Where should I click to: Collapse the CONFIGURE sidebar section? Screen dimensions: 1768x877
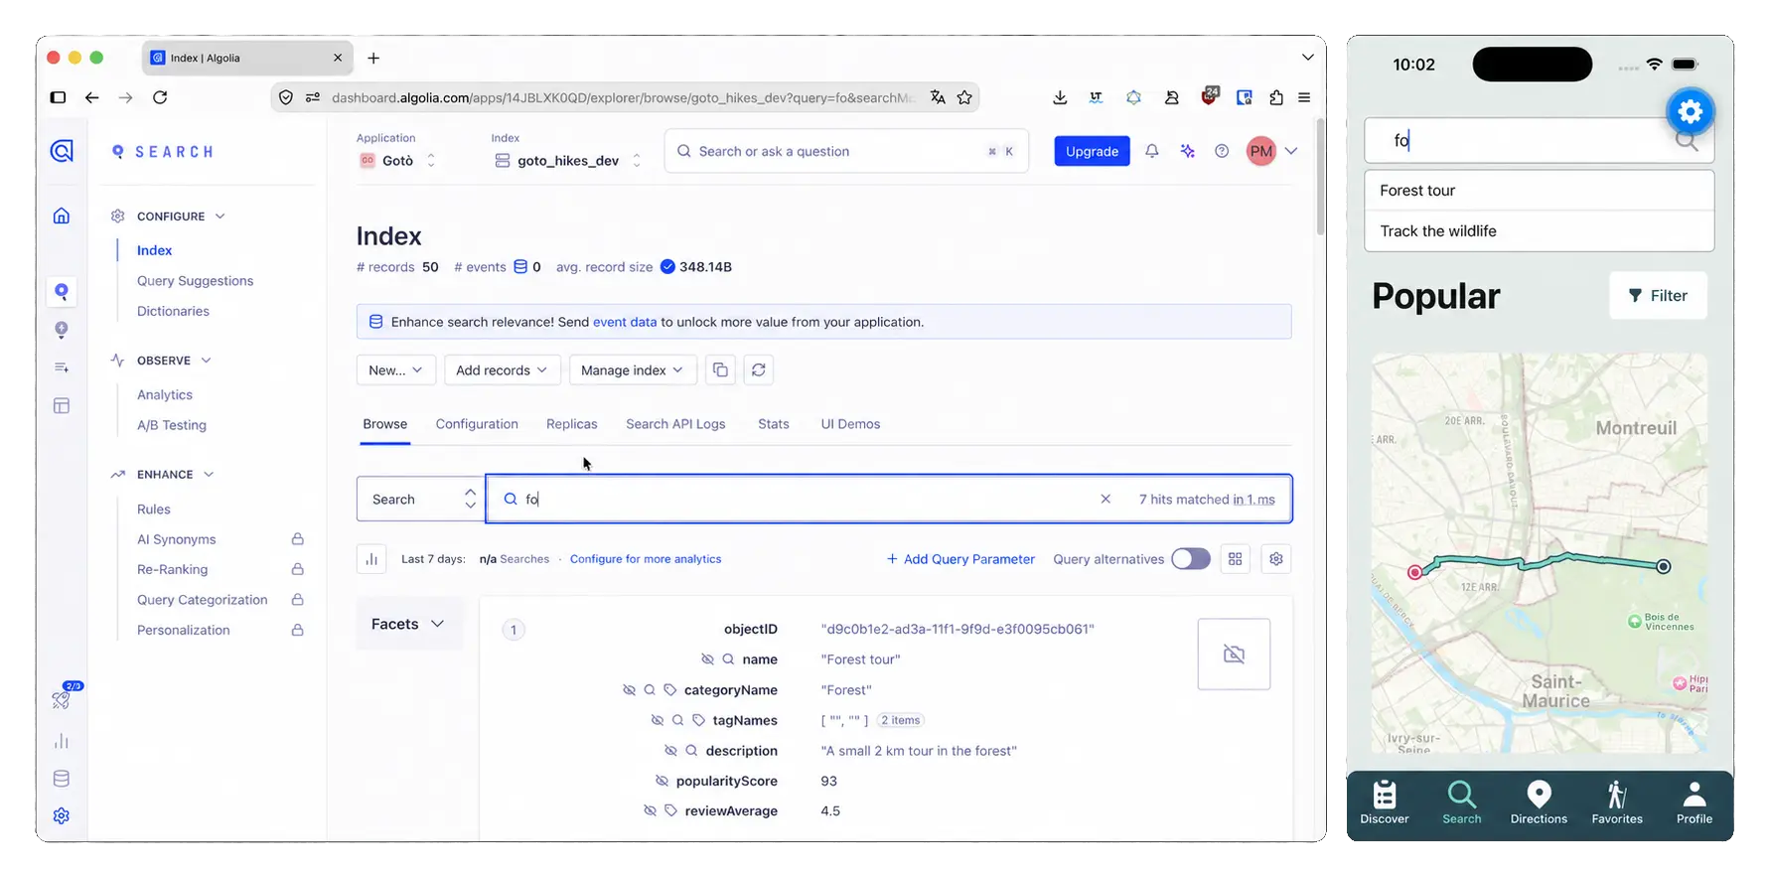(x=181, y=217)
